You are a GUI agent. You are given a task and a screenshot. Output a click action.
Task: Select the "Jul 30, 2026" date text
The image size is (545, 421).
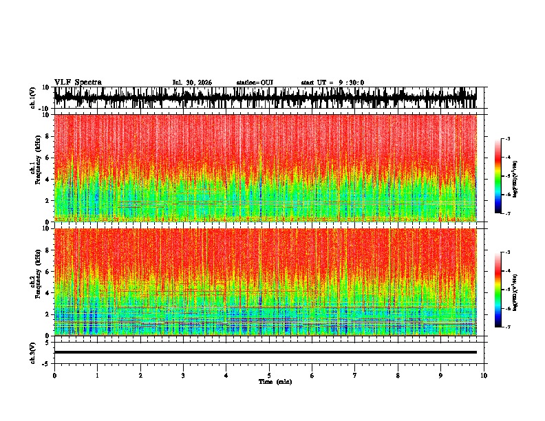tap(192, 83)
